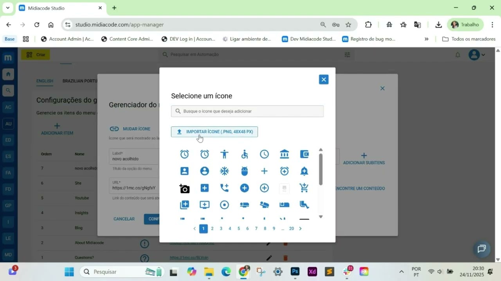Pick the monitor with plus icon
Screen dimensions: 501x281
pos(204,205)
